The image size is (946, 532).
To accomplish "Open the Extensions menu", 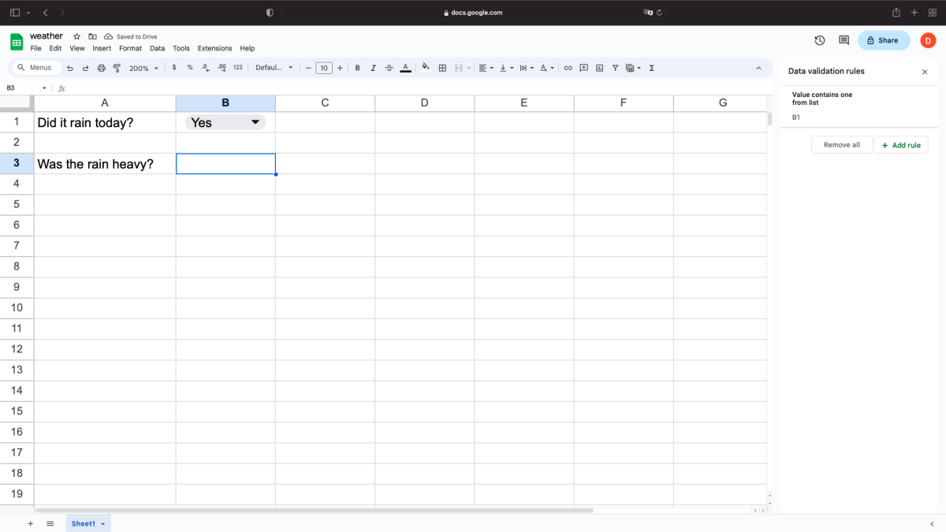I will (214, 48).
